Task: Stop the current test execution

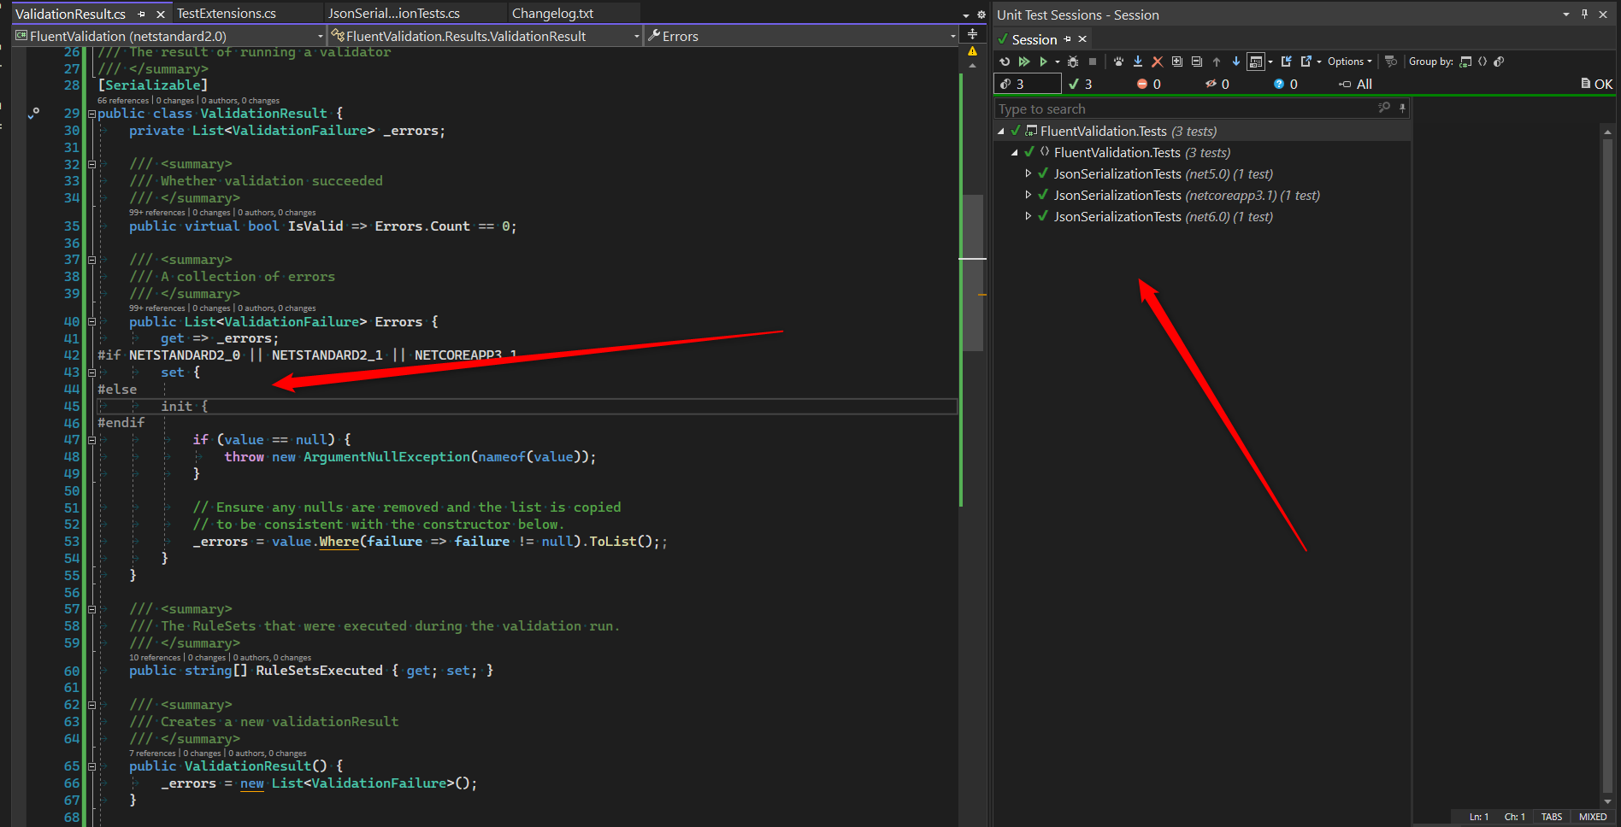Action: coord(1092,61)
